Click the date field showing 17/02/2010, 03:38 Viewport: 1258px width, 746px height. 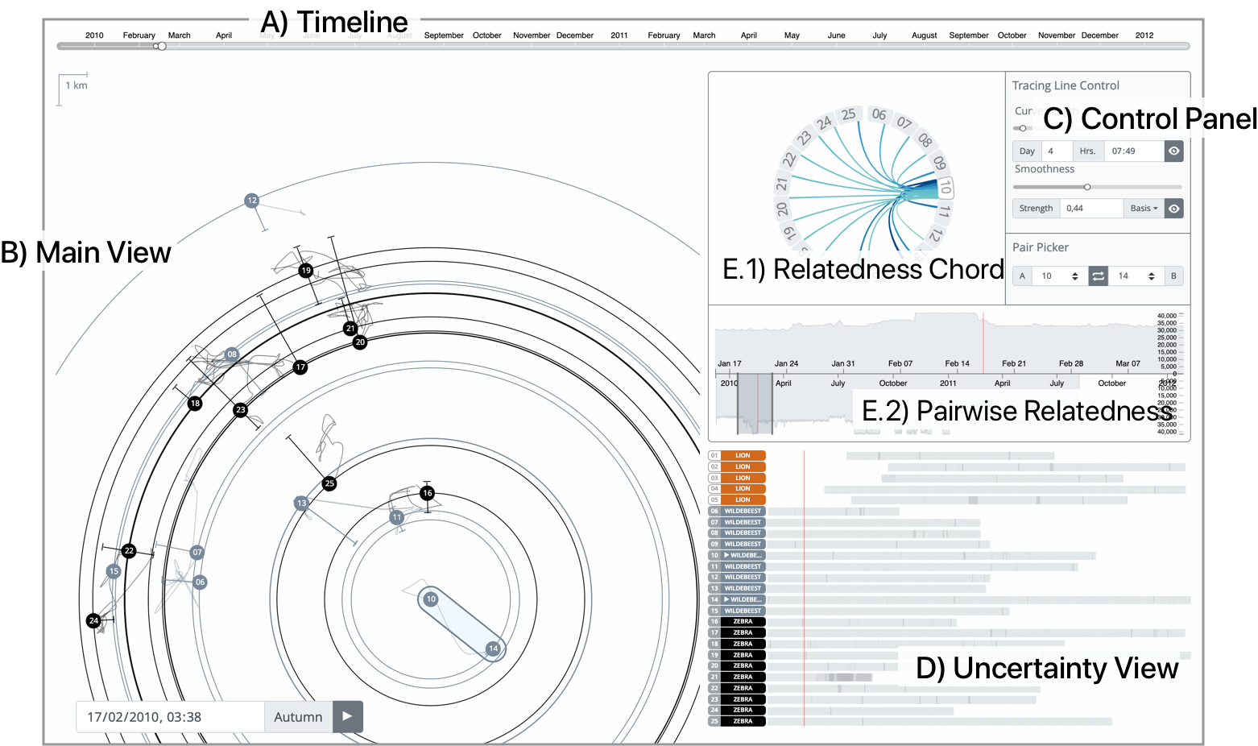click(x=171, y=716)
